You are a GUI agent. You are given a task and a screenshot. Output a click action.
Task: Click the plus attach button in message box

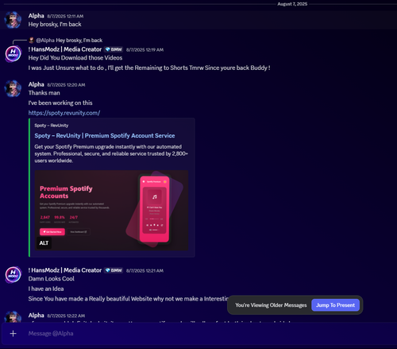(x=13, y=333)
